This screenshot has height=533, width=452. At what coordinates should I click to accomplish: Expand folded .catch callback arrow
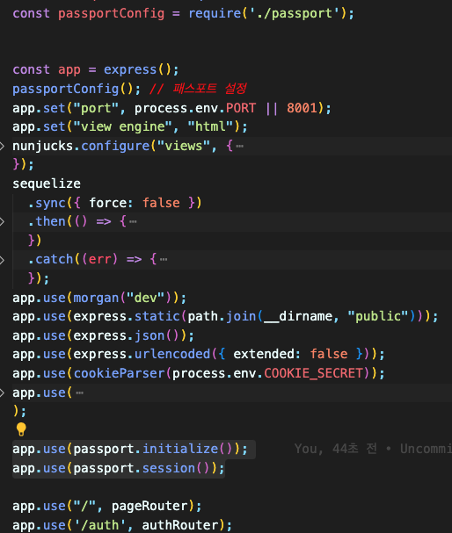(2, 260)
